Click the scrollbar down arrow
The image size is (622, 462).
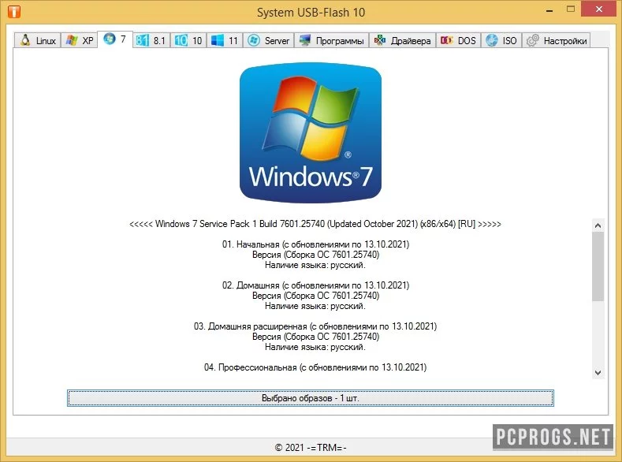(598, 373)
